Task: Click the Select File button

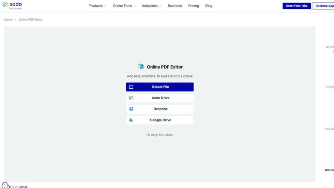Action: tap(160, 87)
